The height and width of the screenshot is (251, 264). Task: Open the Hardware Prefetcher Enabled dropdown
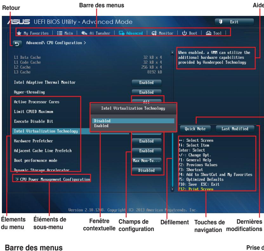(147, 141)
